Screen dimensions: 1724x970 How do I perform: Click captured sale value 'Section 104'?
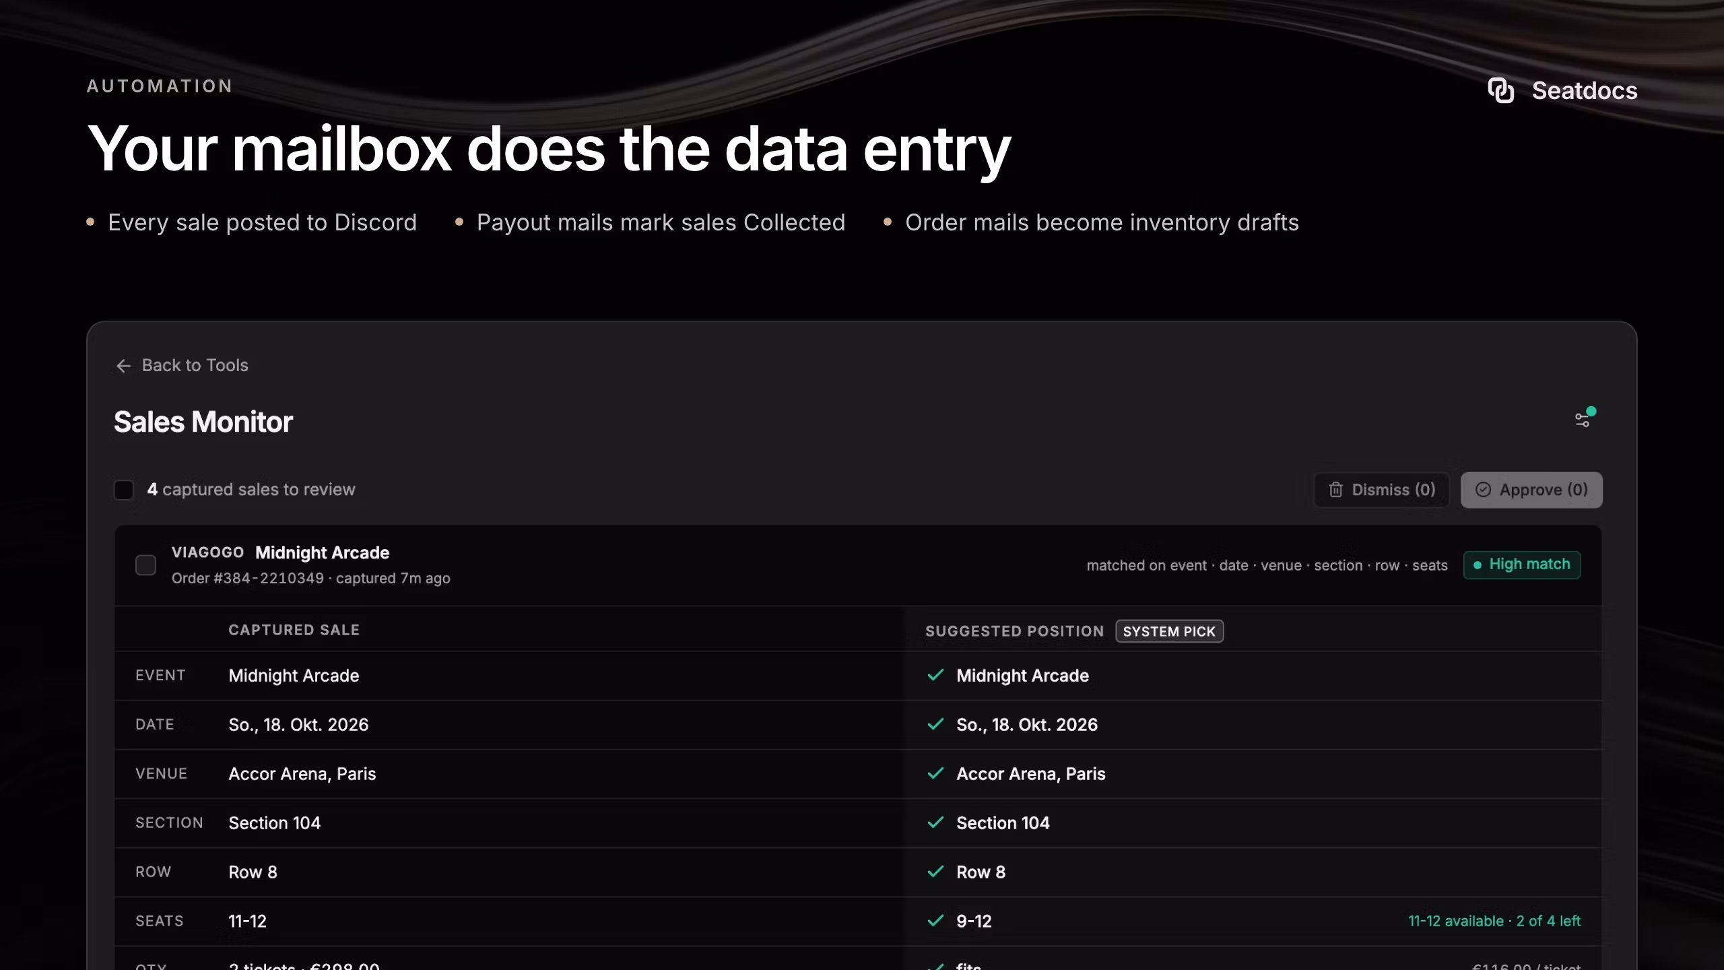point(274,822)
